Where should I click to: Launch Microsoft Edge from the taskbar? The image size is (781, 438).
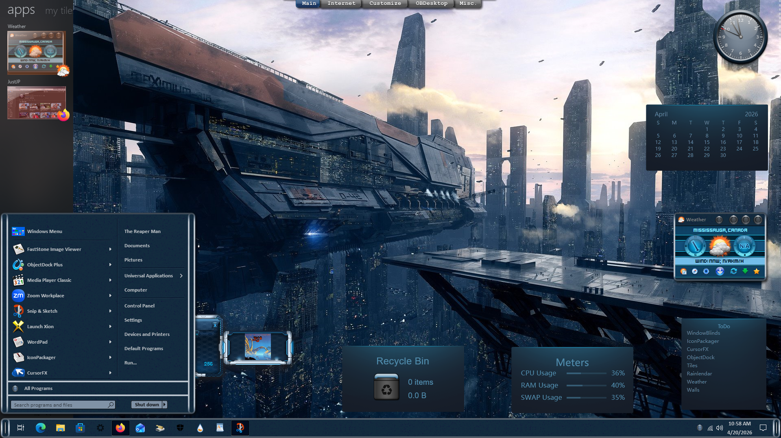click(x=40, y=428)
